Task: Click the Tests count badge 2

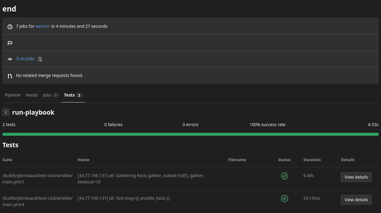Action: pyautogui.click(x=79, y=95)
